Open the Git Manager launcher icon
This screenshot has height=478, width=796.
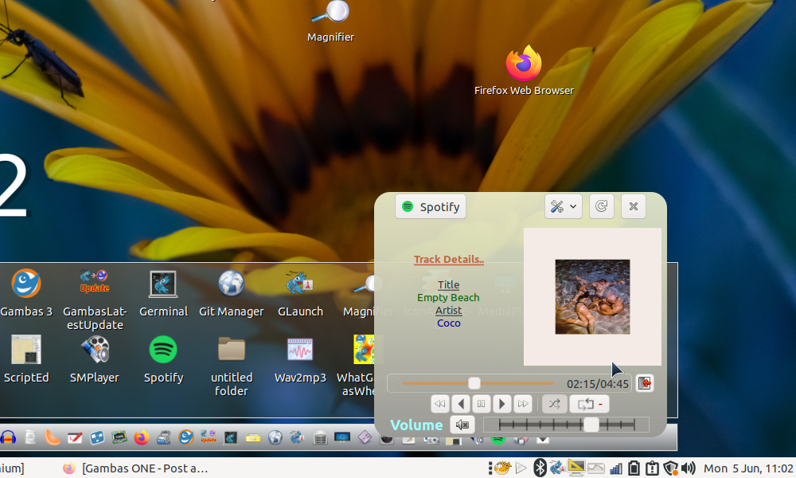(231, 284)
